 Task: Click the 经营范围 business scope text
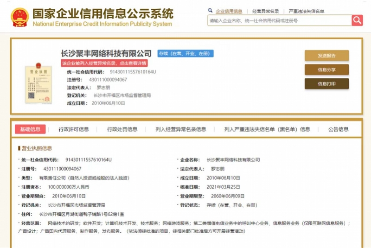pos(184,227)
